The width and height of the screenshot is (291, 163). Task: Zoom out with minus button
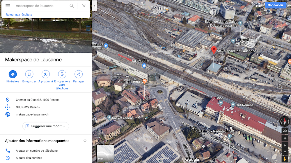click(x=285, y=152)
